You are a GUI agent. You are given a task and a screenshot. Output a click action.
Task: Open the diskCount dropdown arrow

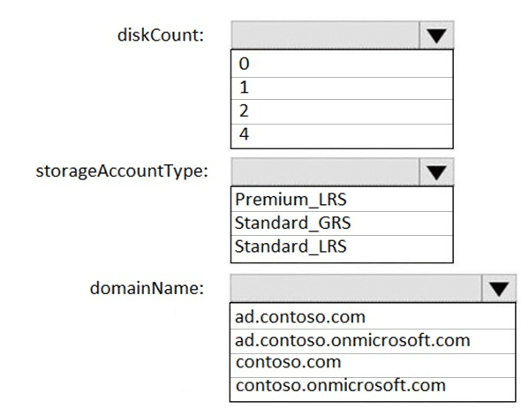click(436, 35)
